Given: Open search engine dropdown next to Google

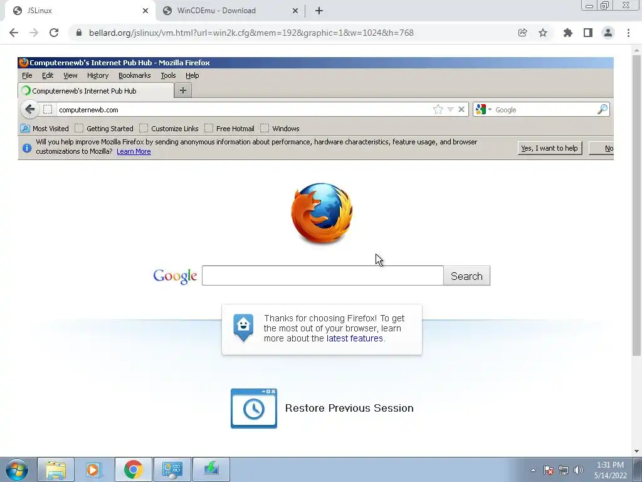Looking at the screenshot, I should pos(490,109).
